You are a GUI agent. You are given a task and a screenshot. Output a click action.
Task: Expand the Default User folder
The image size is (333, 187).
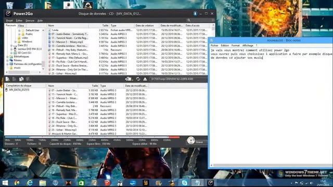pos(19,30)
